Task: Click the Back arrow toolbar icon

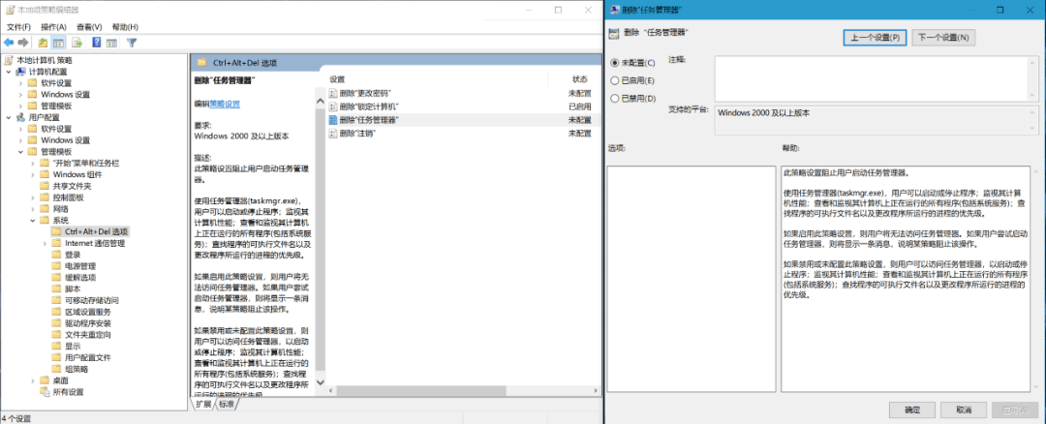Action: [9, 43]
